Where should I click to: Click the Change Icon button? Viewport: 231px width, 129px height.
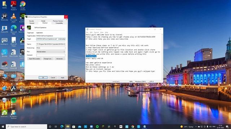pos(48,59)
